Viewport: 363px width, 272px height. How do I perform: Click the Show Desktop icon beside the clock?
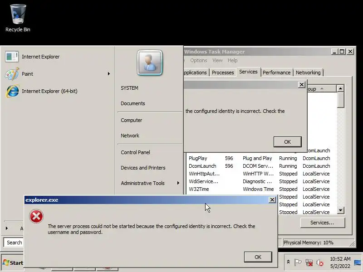click(x=358, y=262)
